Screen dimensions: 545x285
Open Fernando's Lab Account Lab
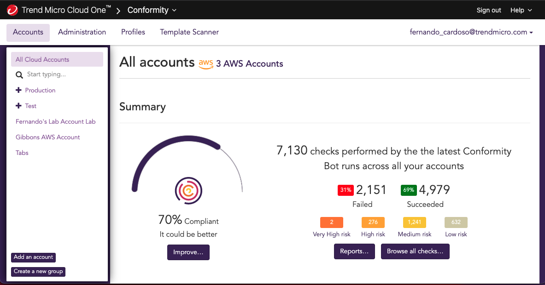[x=56, y=121]
